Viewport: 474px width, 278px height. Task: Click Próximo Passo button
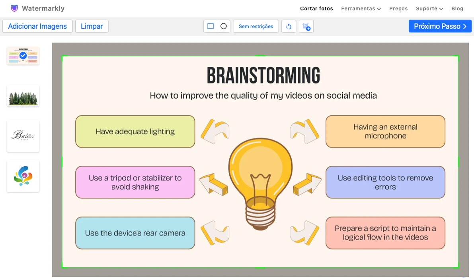[x=440, y=26]
